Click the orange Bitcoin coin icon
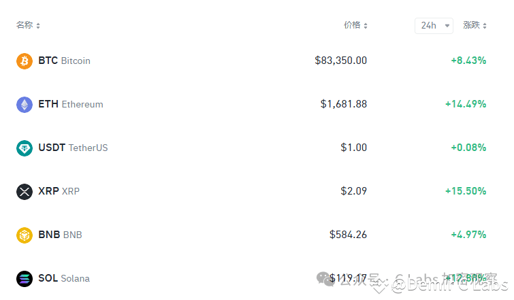This screenshot has width=514, height=300. pyautogui.click(x=25, y=61)
